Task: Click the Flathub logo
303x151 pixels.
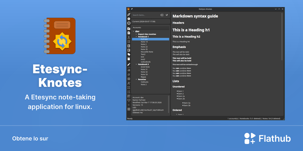Action: (267, 138)
